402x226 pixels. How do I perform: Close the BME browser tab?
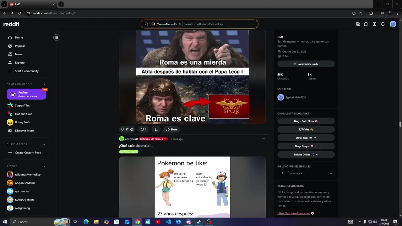click(x=53, y=4)
